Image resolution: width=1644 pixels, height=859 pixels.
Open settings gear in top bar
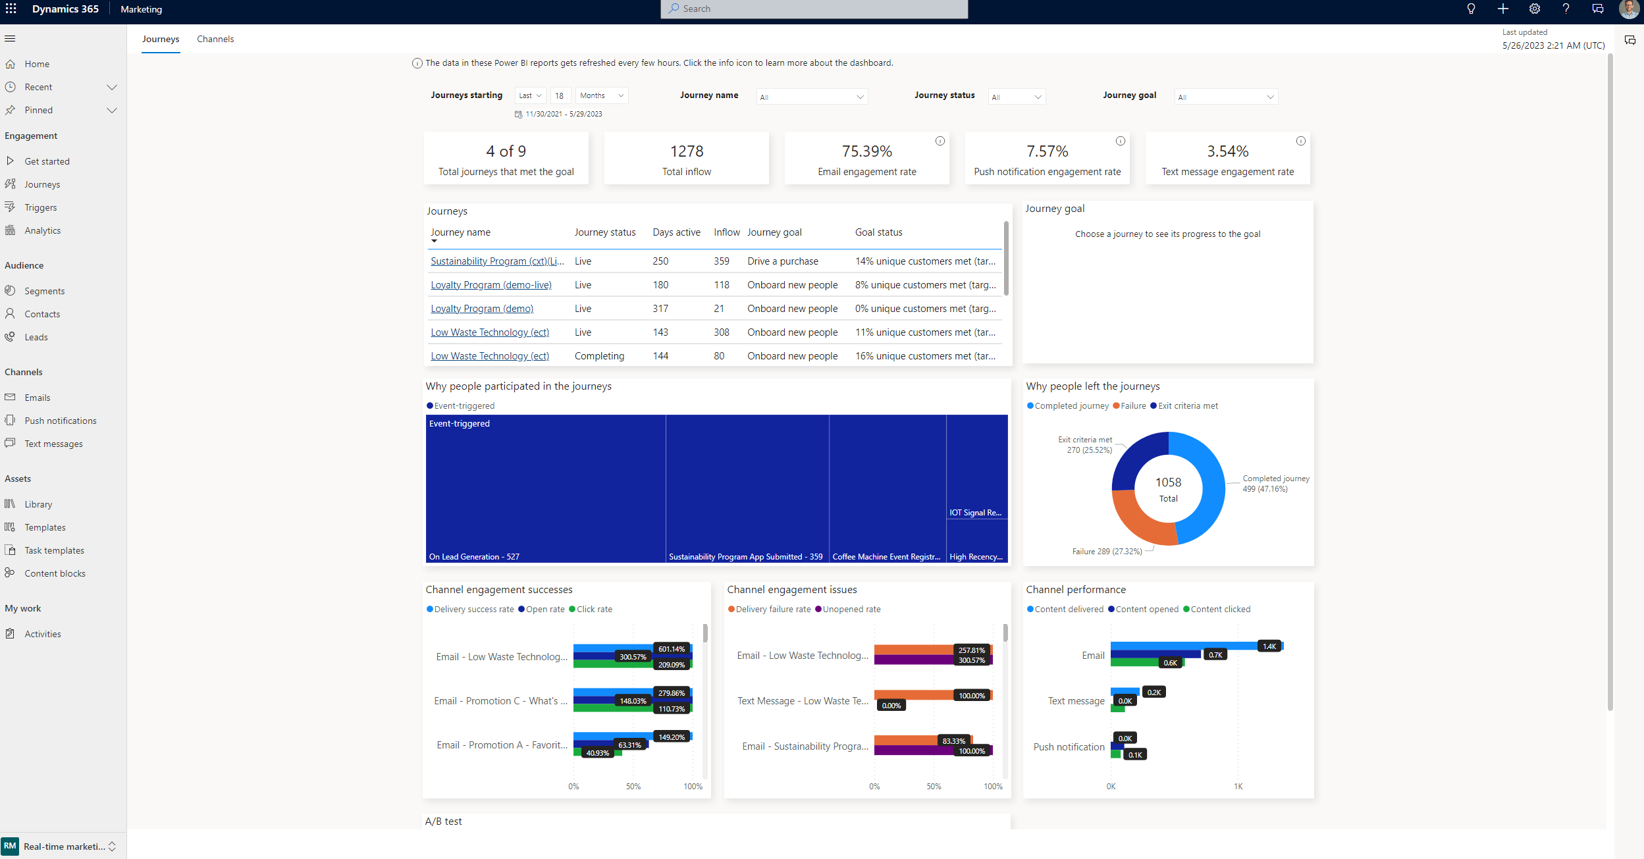click(1534, 9)
